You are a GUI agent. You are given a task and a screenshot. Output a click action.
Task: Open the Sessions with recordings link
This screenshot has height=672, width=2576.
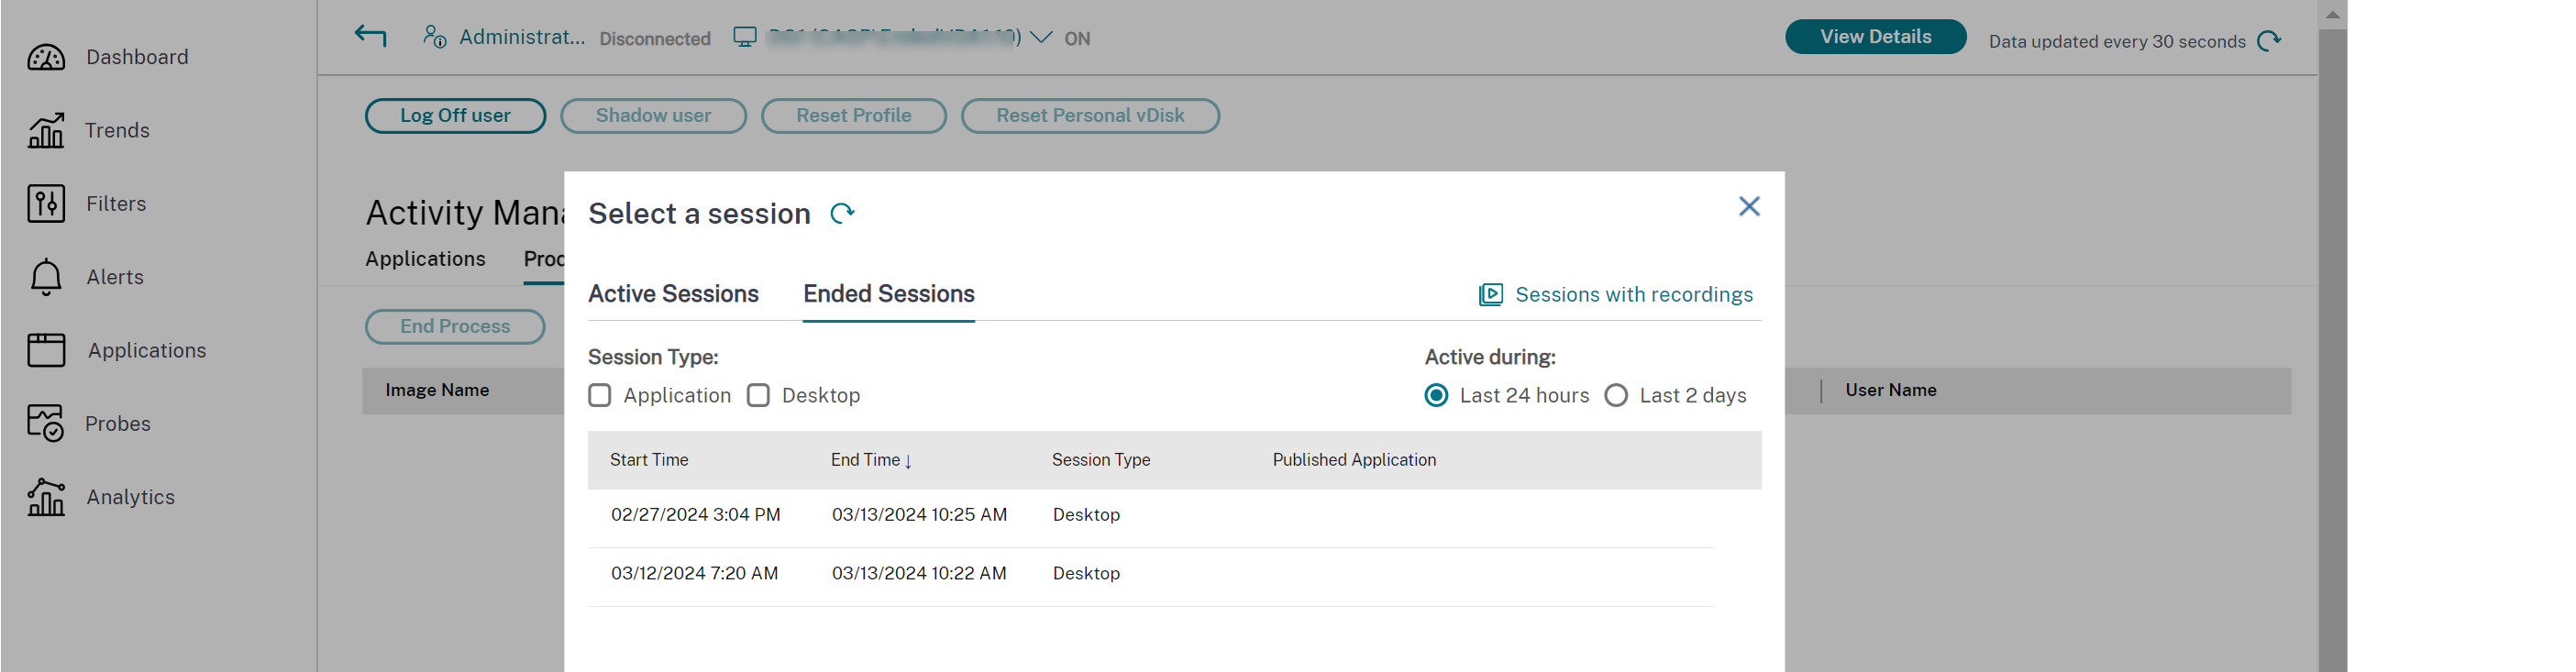(1633, 295)
